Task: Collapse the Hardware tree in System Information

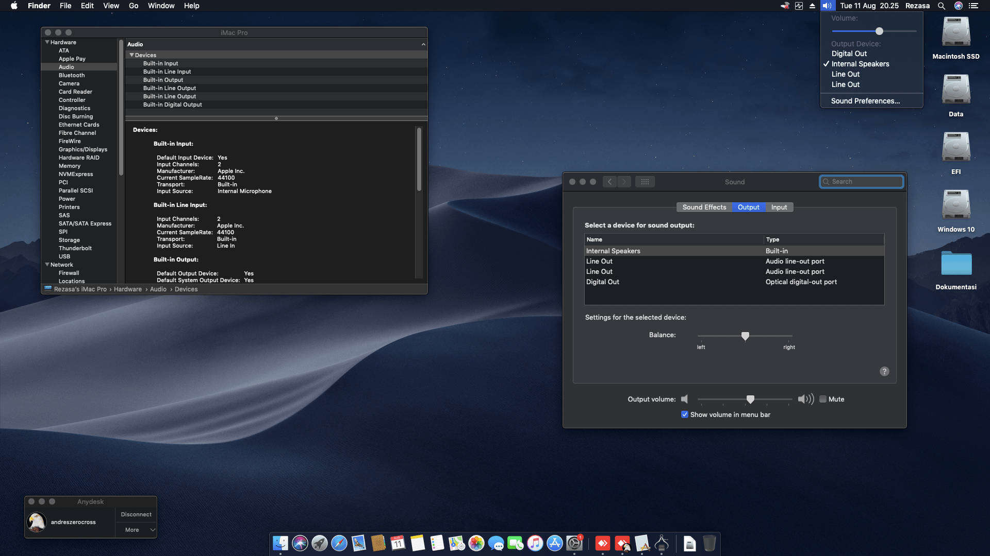Action: tap(47, 42)
